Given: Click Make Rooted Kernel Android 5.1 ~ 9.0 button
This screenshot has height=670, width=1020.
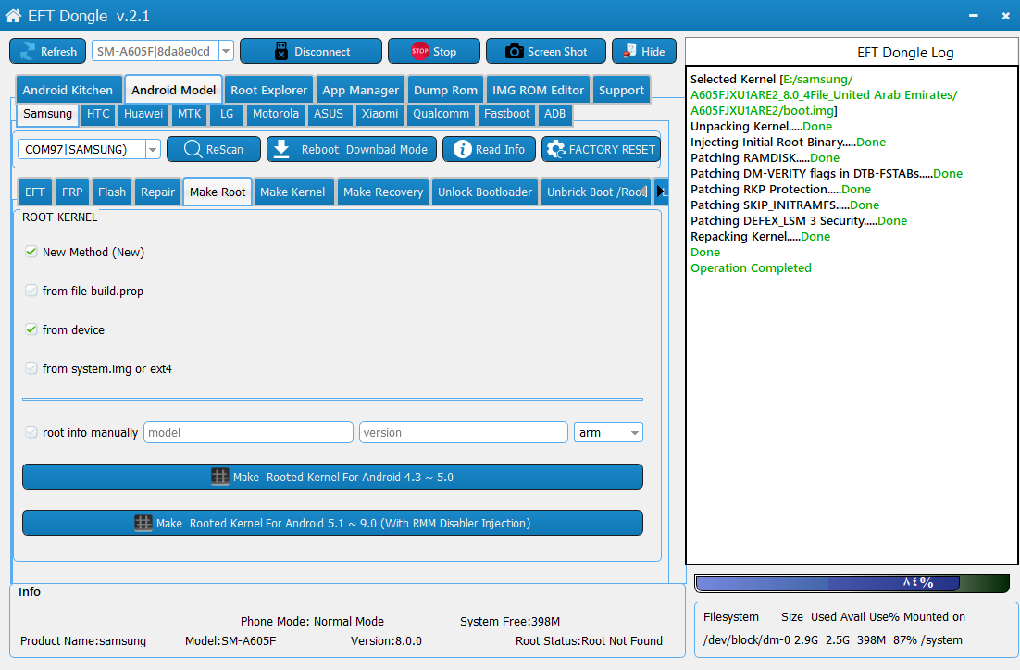Looking at the screenshot, I should pyautogui.click(x=332, y=523).
